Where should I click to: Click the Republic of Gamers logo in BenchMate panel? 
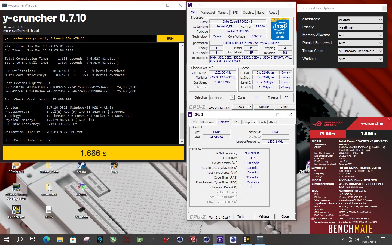328,124
